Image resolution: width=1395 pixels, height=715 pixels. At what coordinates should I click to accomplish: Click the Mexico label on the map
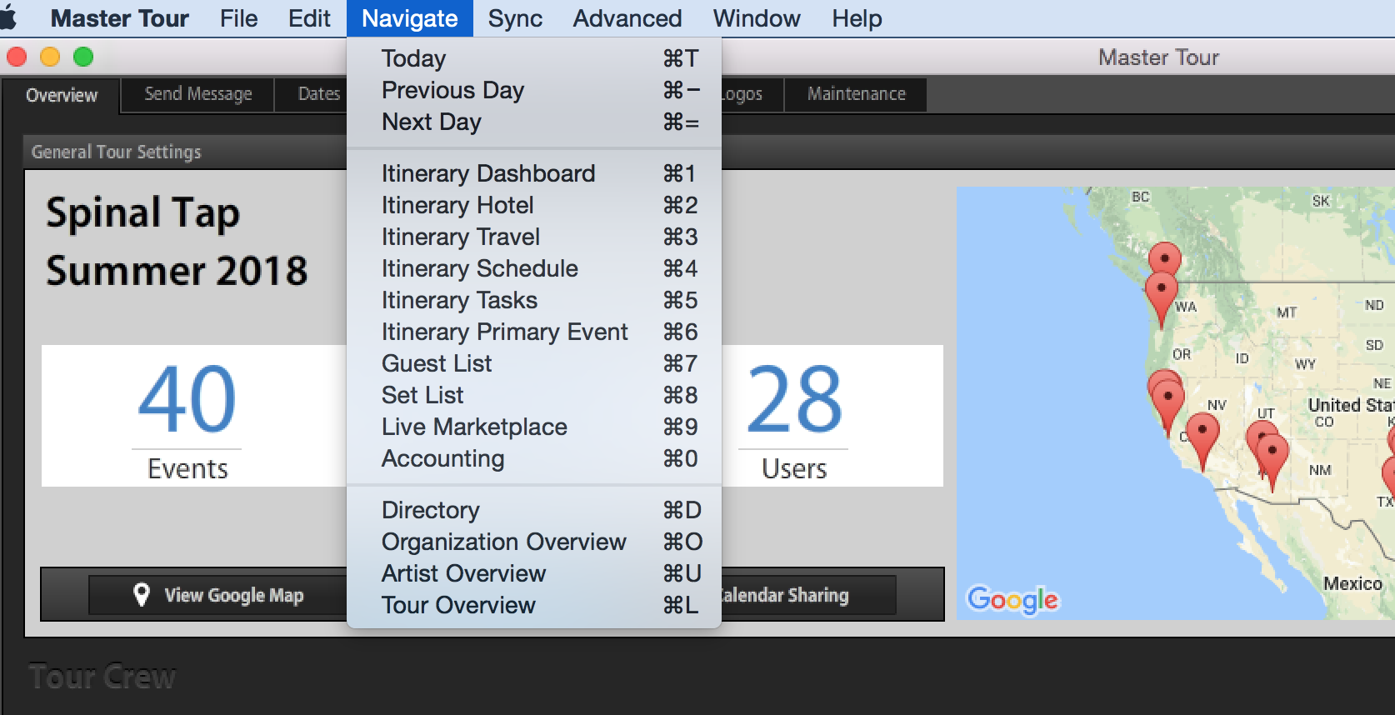(1352, 583)
